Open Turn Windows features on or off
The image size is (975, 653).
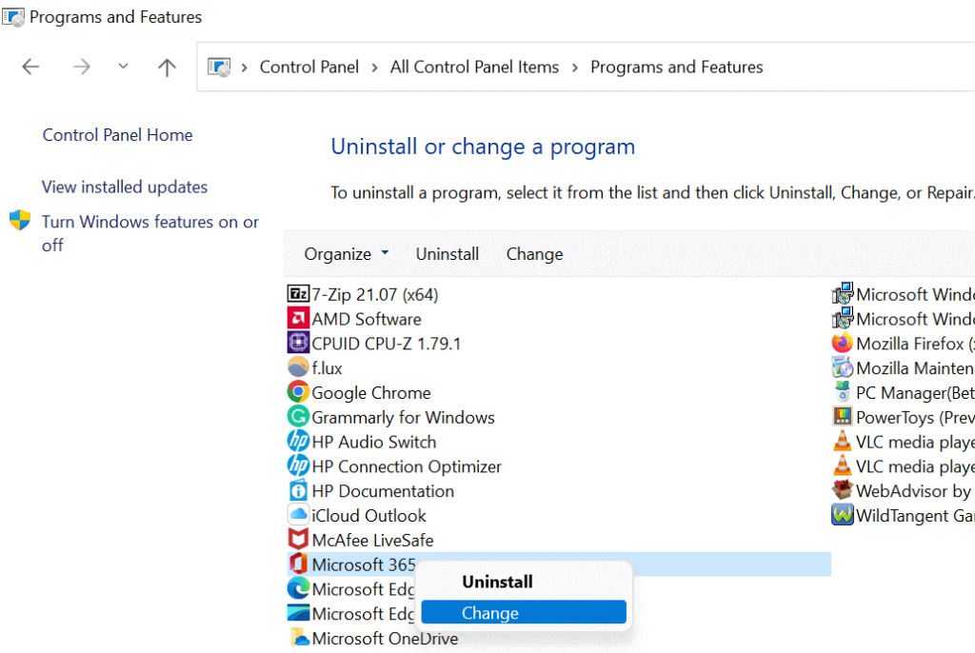coord(149,233)
